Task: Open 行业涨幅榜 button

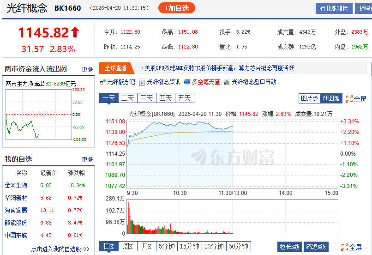Action: pyautogui.click(x=334, y=9)
